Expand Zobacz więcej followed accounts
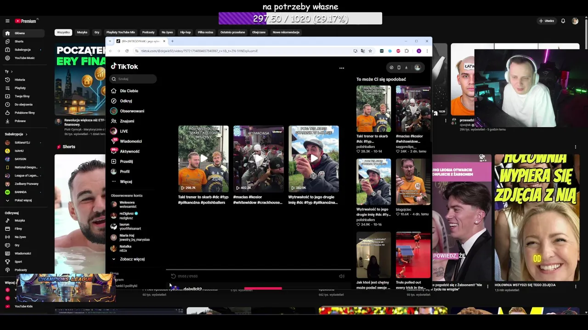588x330 pixels. (x=132, y=259)
